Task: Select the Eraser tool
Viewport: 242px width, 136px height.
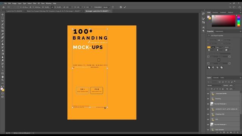Action: click(x=3, y=51)
